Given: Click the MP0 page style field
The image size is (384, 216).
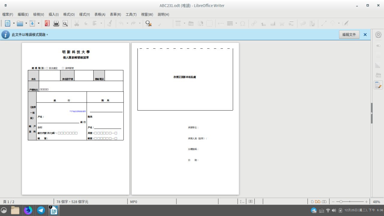Looking at the screenshot, I should (x=133, y=202).
